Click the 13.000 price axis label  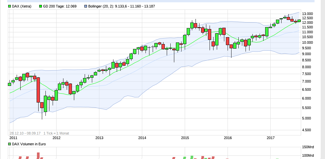click(307, 14)
